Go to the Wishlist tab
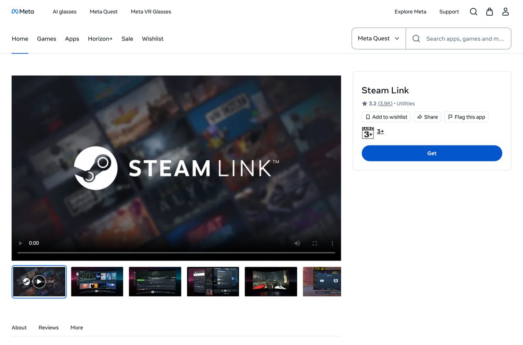523x345 pixels. pos(153,39)
